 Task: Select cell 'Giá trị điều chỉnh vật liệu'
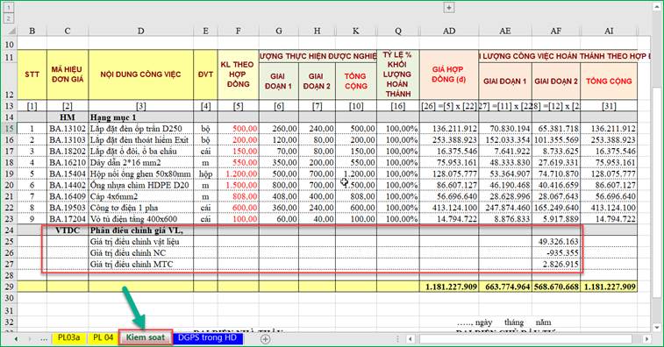(x=141, y=241)
